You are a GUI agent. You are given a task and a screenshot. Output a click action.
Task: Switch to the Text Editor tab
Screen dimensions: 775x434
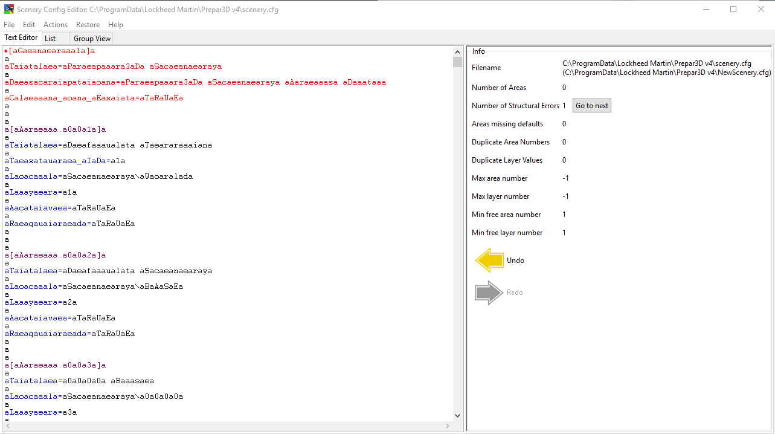point(21,37)
